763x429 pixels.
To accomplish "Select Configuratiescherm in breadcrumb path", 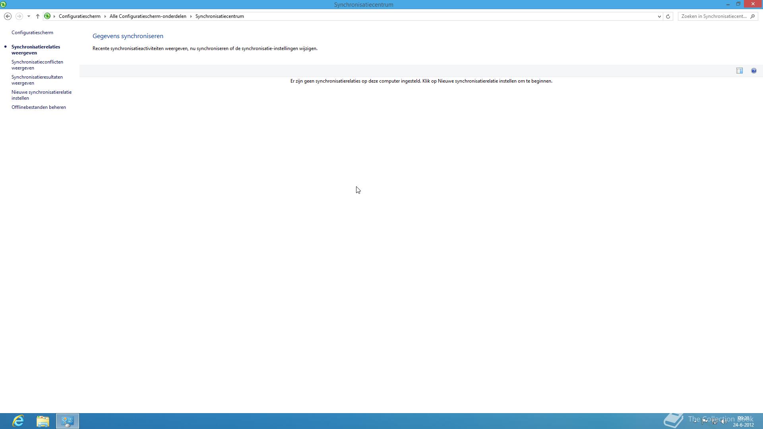I will click(79, 16).
